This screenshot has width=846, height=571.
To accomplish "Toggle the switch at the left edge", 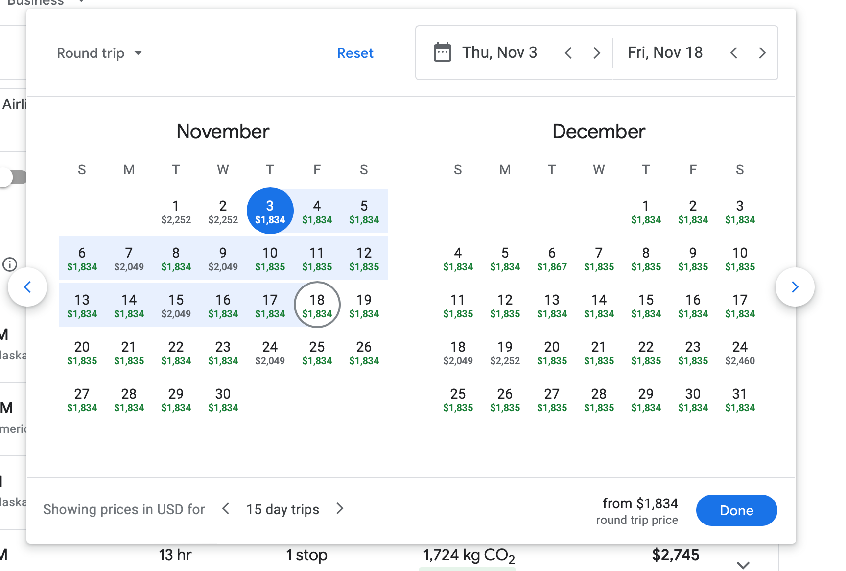I will point(13,177).
